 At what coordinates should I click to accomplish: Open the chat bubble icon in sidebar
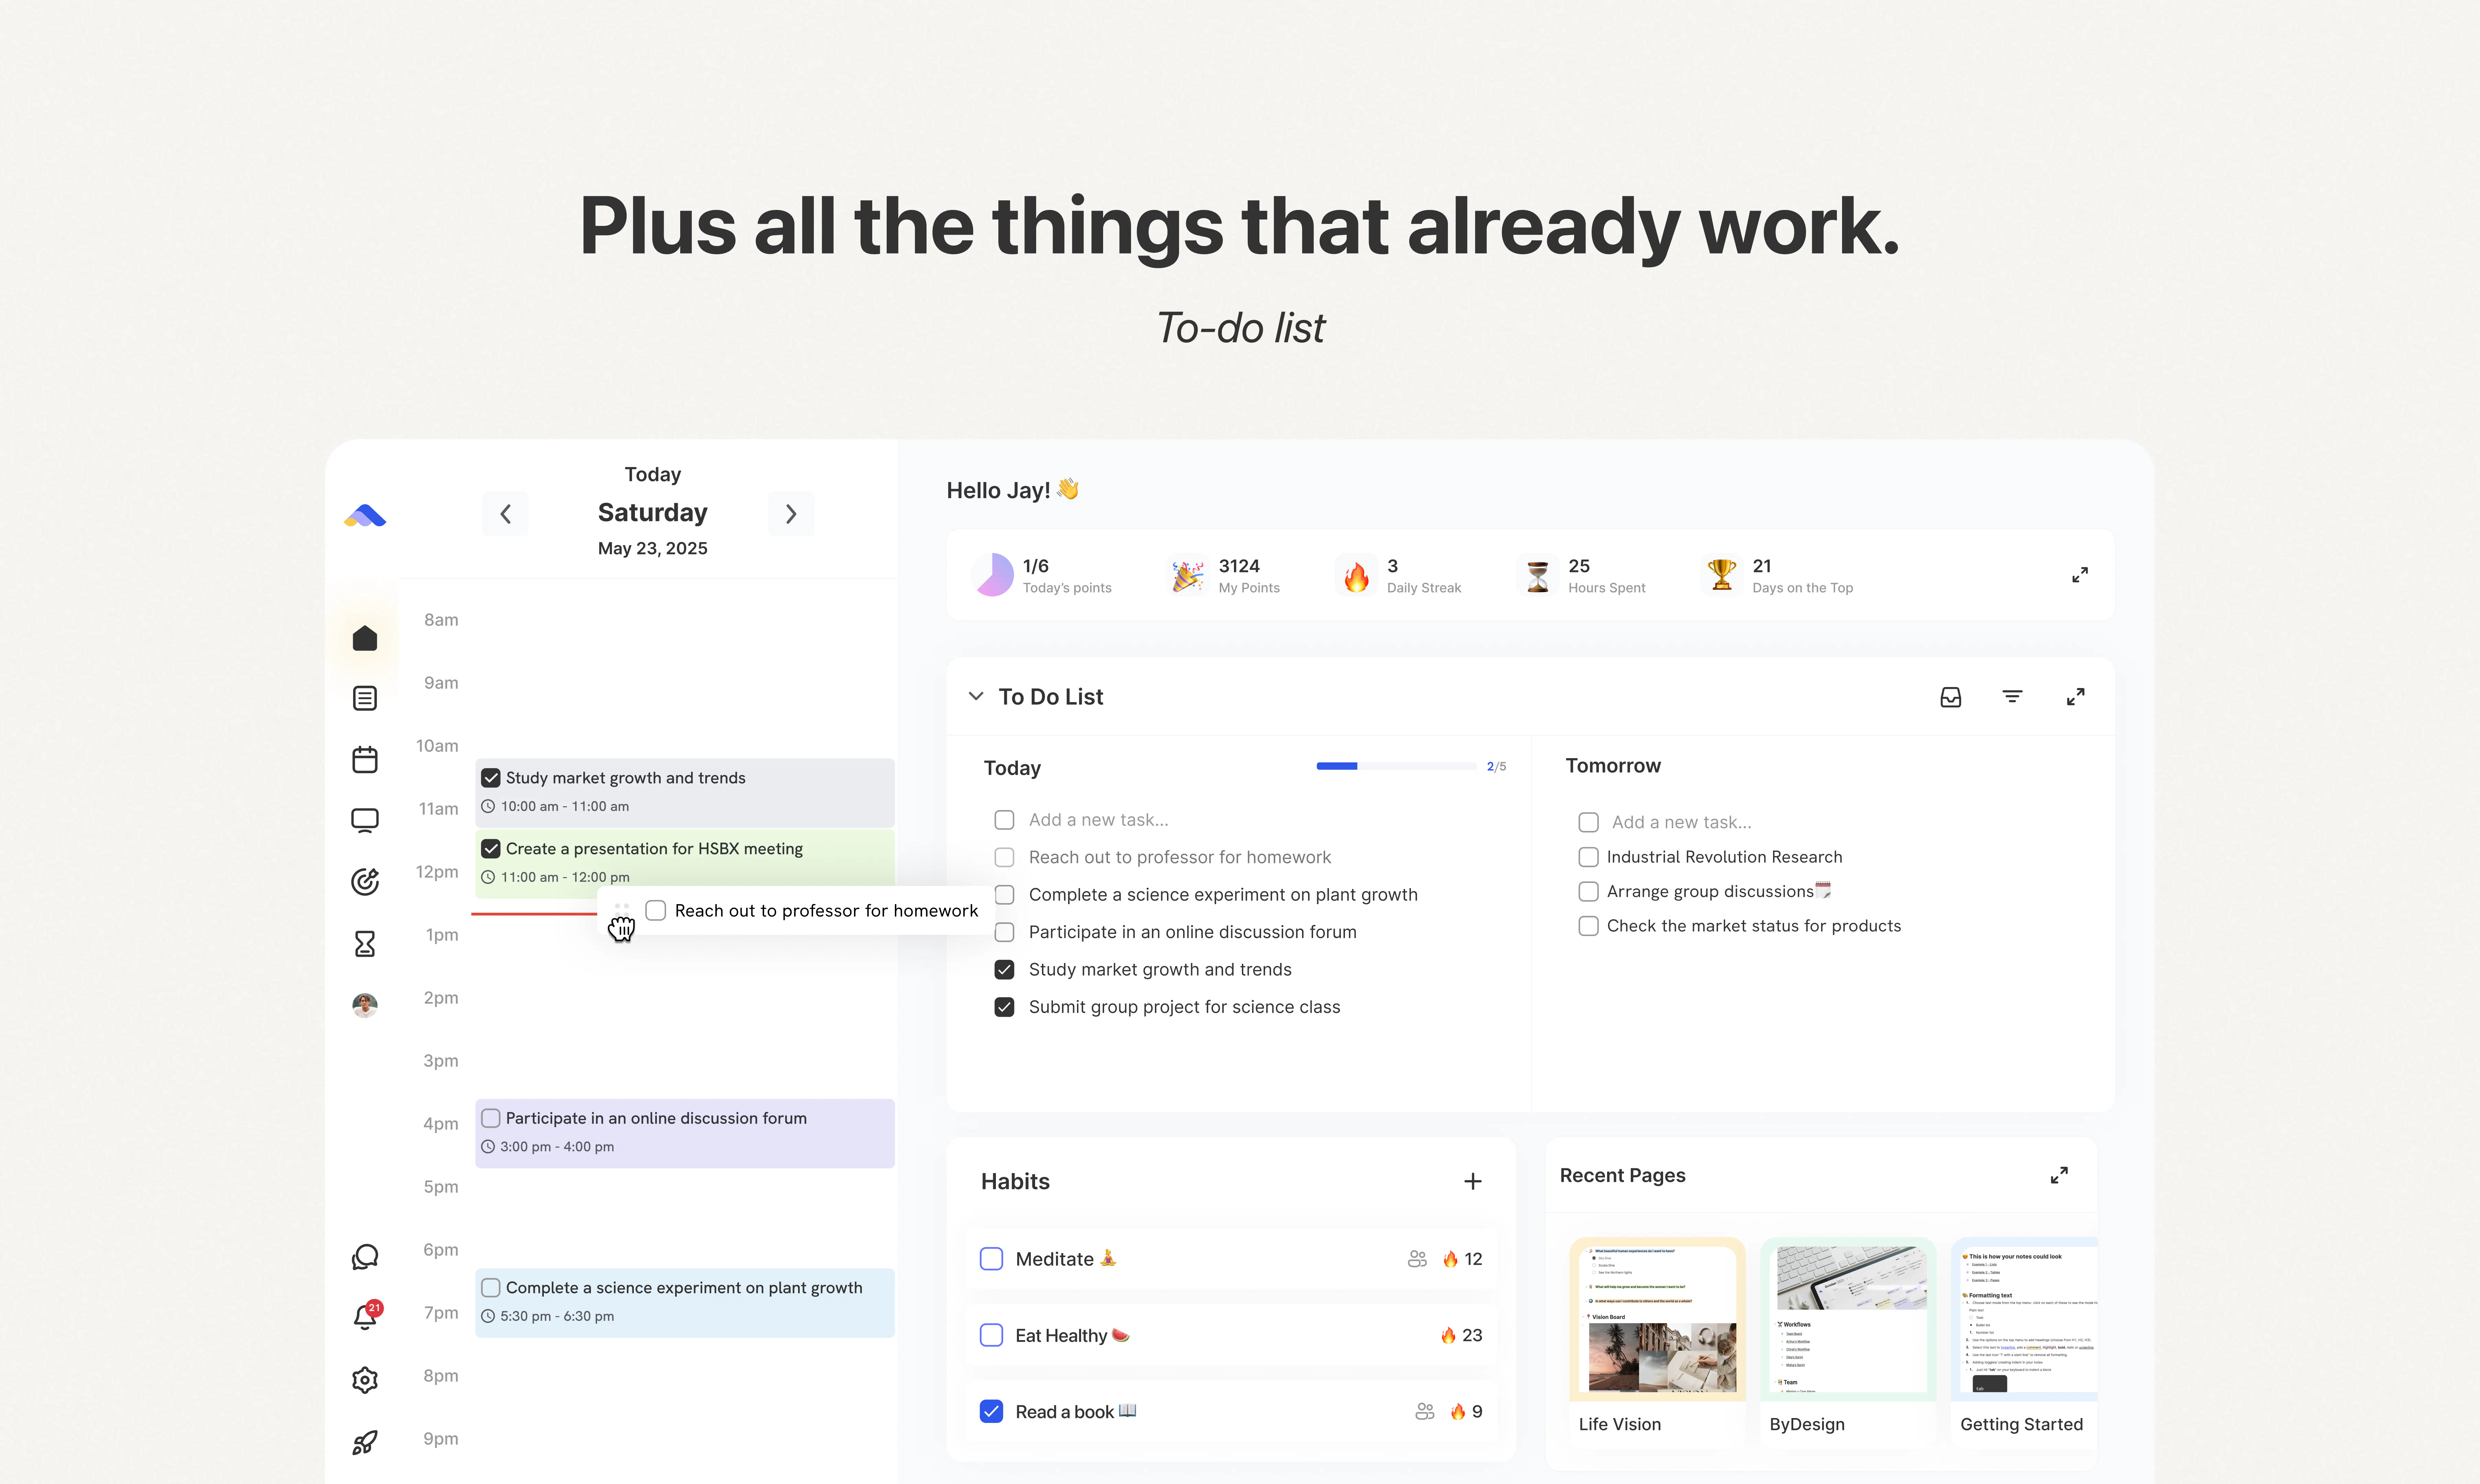tap(365, 1257)
